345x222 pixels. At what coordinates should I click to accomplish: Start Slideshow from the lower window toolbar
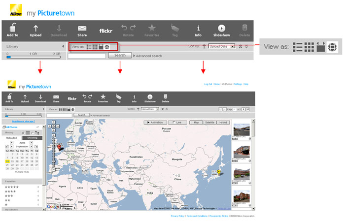150,98
